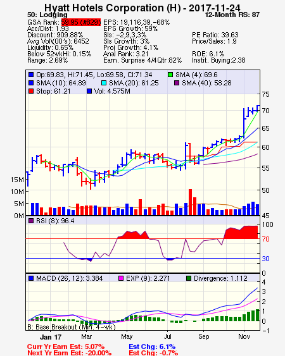Click the tallest red volume bar in August
Viewport: 285px width, 356px height.
pos(190,202)
